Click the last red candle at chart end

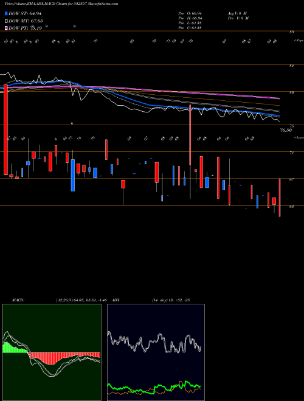pyautogui.click(x=280, y=197)
